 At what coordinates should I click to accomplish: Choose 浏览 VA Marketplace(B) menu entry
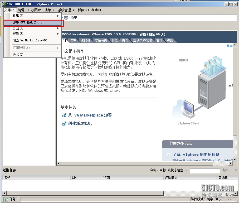click(32, 40)
